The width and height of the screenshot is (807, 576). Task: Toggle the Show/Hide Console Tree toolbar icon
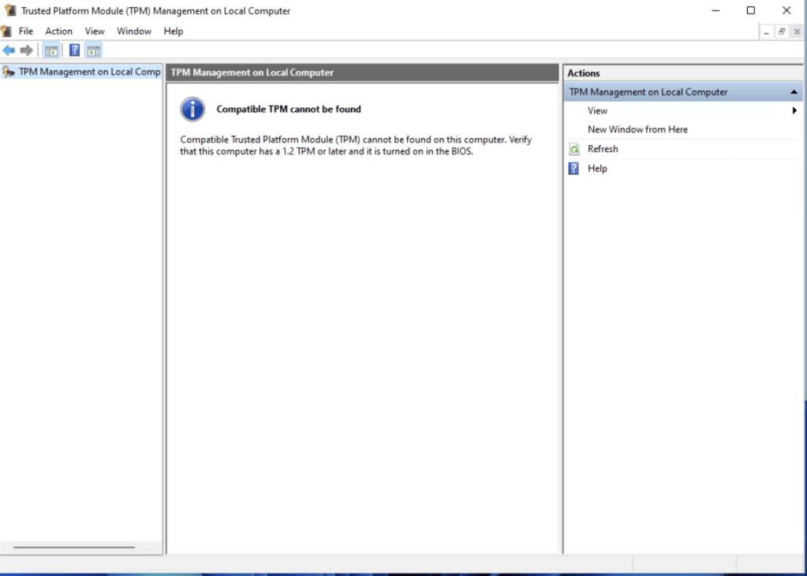(x=50, y=50)
